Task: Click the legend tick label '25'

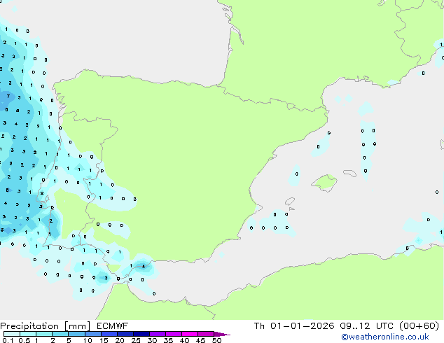Action: click(x=136, y=340)
